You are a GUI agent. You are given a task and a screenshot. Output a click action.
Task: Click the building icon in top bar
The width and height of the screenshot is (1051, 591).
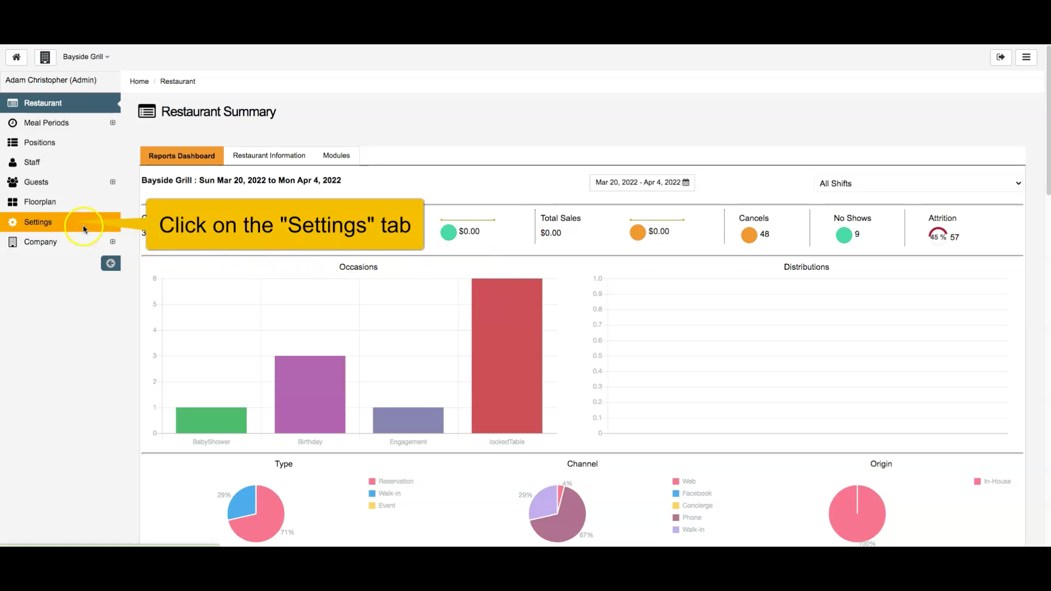[x=45, y=57]
